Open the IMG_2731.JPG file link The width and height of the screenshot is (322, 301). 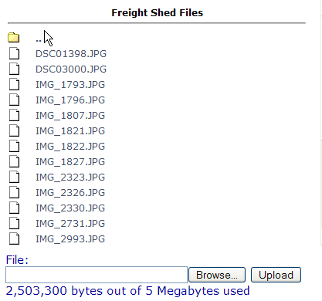[x=70, y=224]
